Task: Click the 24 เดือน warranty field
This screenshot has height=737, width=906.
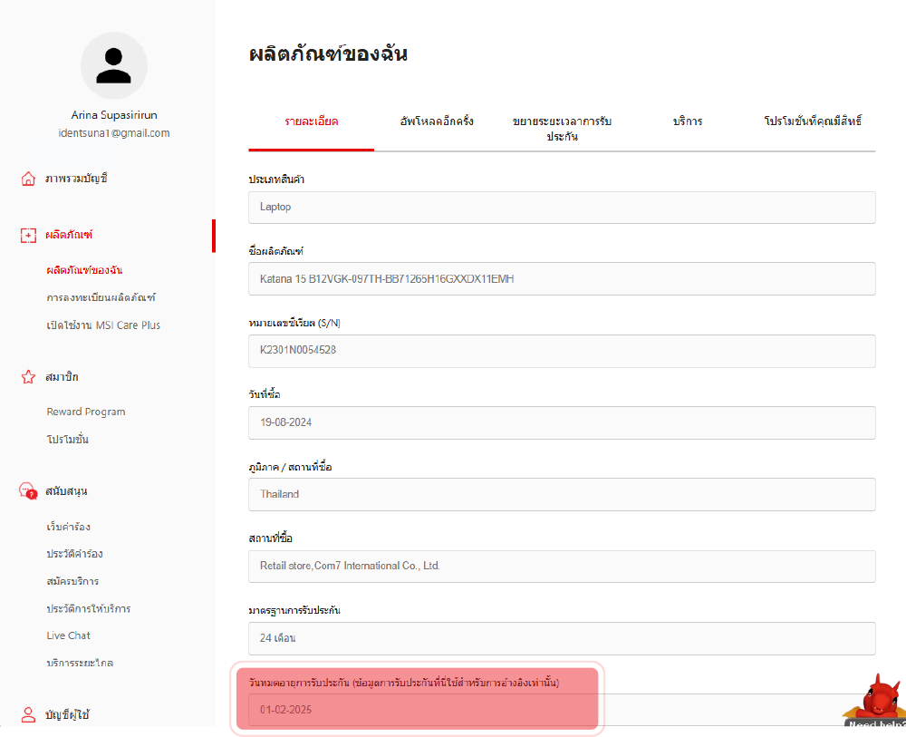Action: pos(562,638)
